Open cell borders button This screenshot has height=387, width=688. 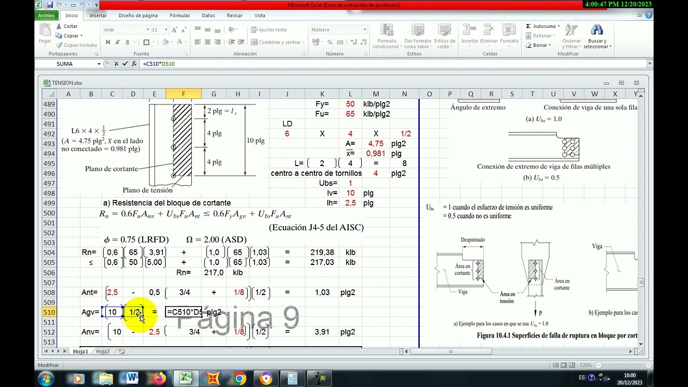(146, 42)
